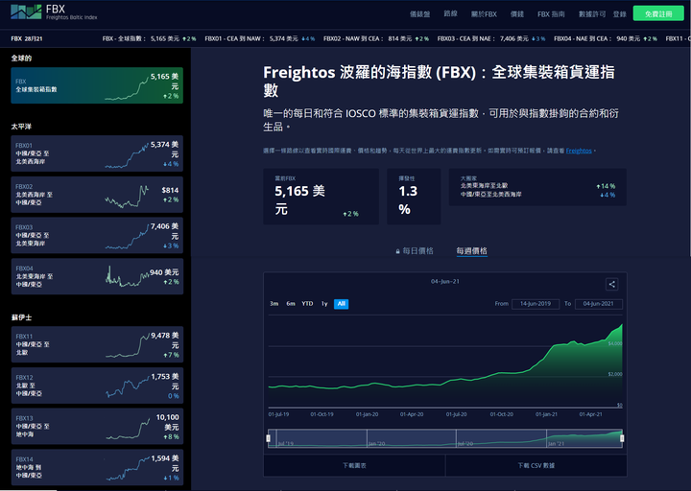Open 儀錶盤 in the top navigation
Image resolution: width=691 pixels, height=491 pixels.
point(419,14)
